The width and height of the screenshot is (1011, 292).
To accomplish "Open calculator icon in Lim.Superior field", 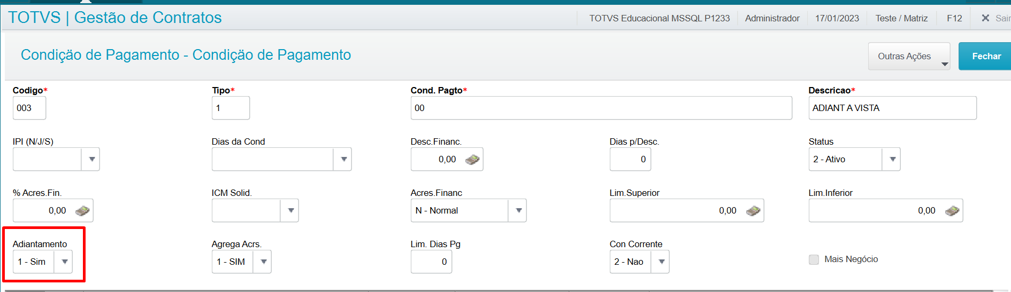I will 753,210.
